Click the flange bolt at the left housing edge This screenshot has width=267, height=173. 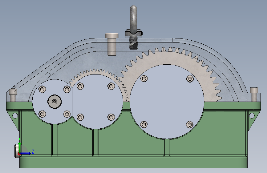pyautogui.click(x=13, y=95)
